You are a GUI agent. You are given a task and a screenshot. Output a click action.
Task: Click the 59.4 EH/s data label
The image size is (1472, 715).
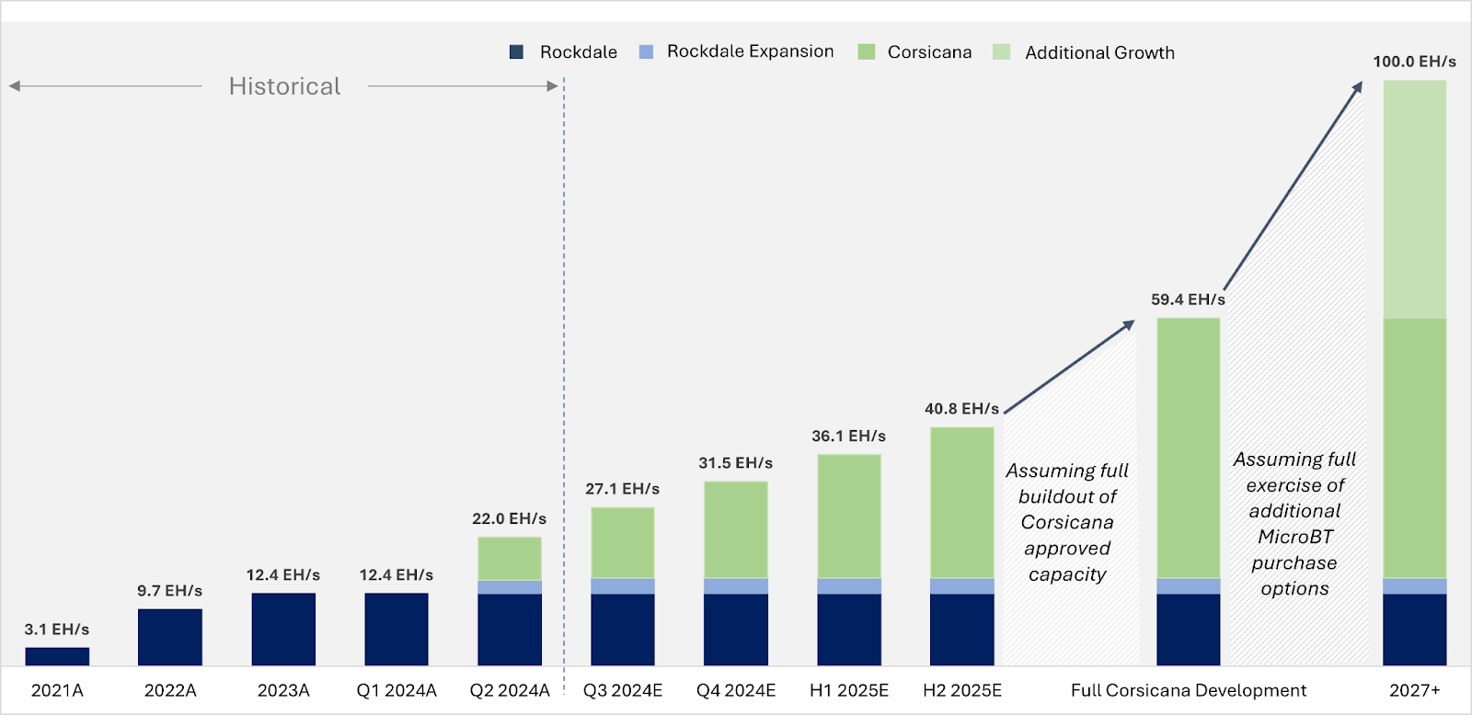pos(1189,300)
